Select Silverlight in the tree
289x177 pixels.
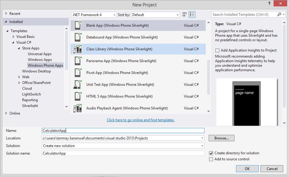point(30,106)
